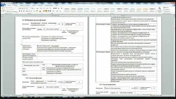Toggle italic formatting
176x99 pixels.
coord(21,11)
